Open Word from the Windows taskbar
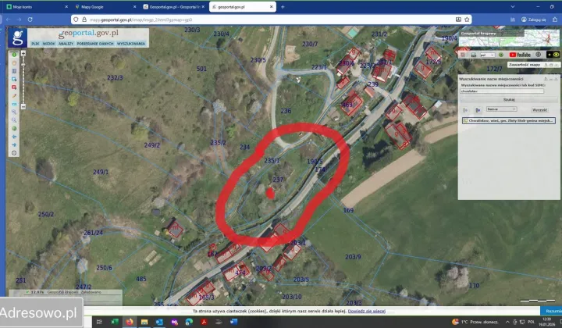 [233, 322]
